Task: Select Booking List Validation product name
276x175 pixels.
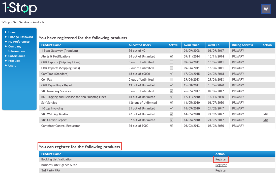Action: pyautogui.click(x=57, y=159)
